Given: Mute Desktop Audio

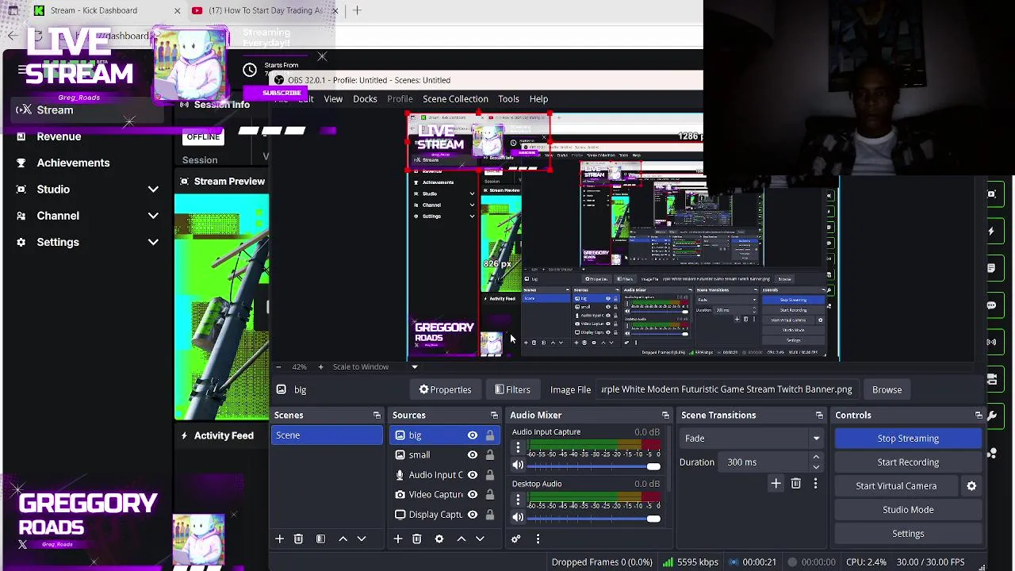Looking at the screenshot, I should (518, 517).
